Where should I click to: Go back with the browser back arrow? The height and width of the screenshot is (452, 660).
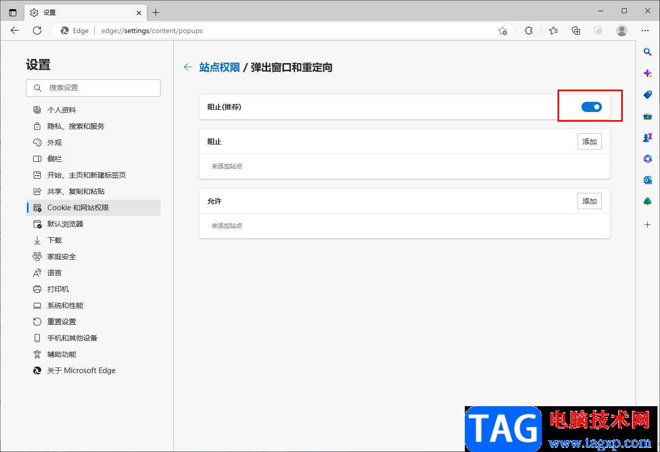15,31
